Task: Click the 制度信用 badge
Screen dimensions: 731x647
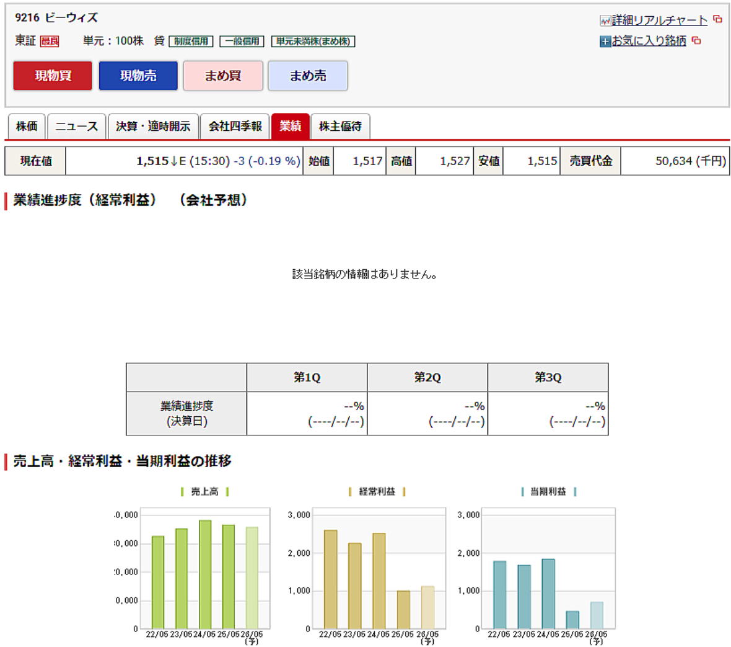Action: click(x=191, y=42)
